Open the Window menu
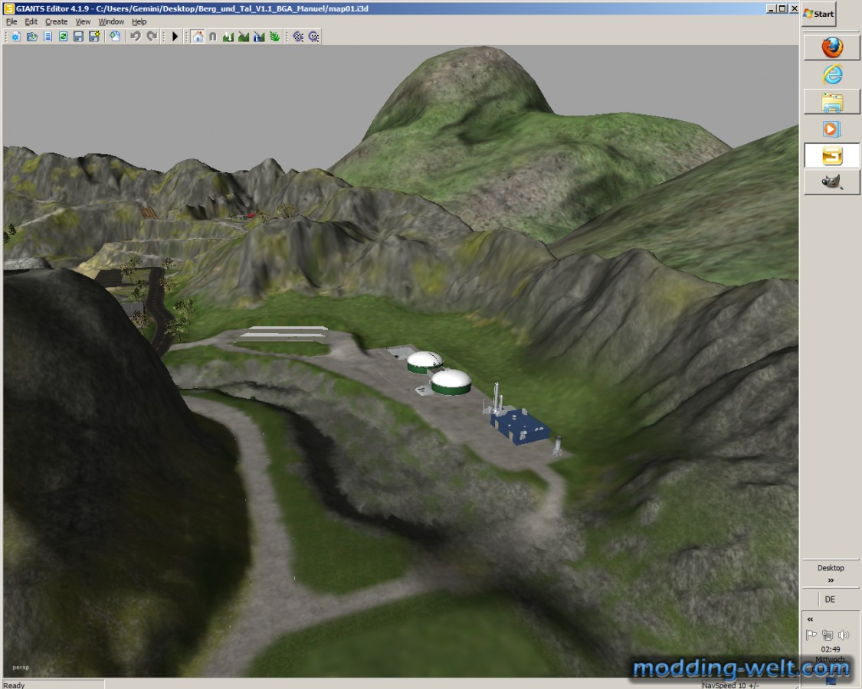The image size is (862, 689). coord(111,21)
